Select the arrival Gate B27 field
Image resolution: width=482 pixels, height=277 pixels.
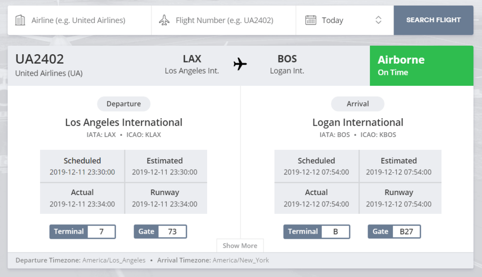[394, 231]
